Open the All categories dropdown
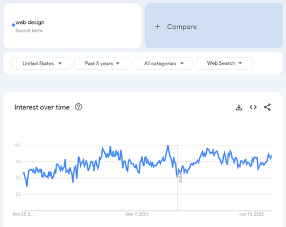Viewport: 286px width, 227px height. click(163, 64)
